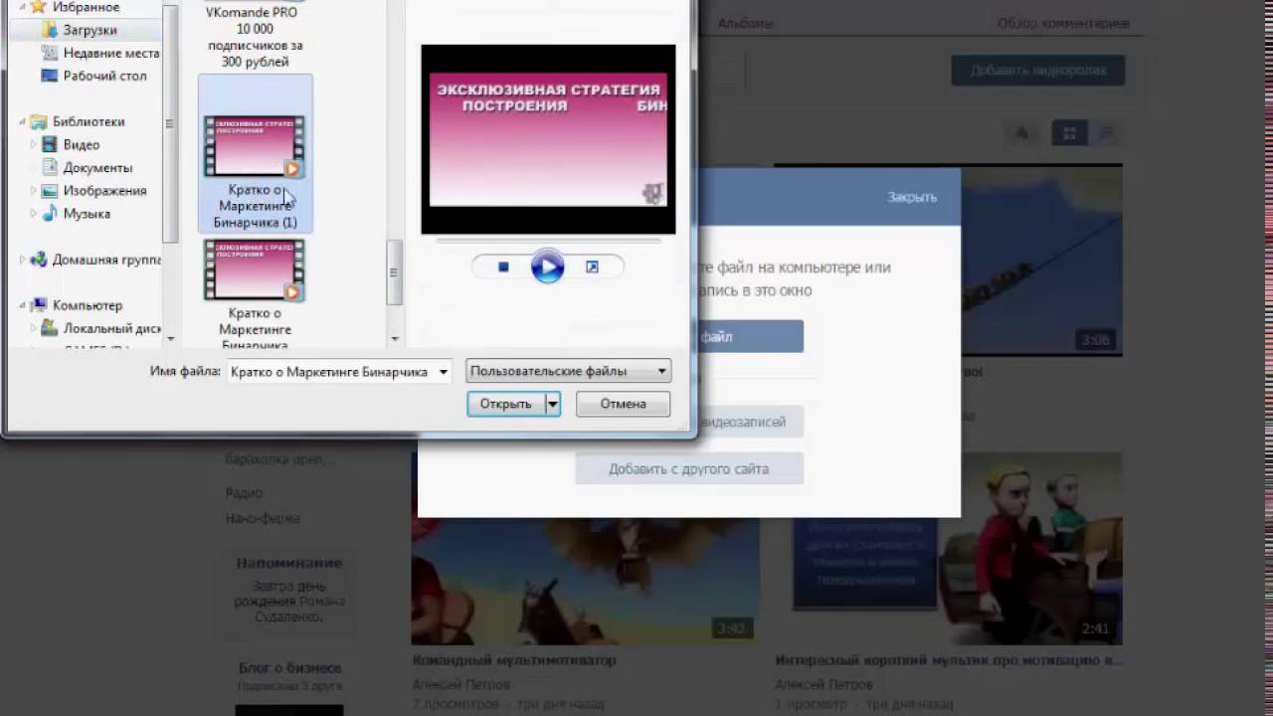The width and height of the screenshot is (1273, 716).
Task: Collapse the Компьютер tree section
Action: (x=23, y=306)
